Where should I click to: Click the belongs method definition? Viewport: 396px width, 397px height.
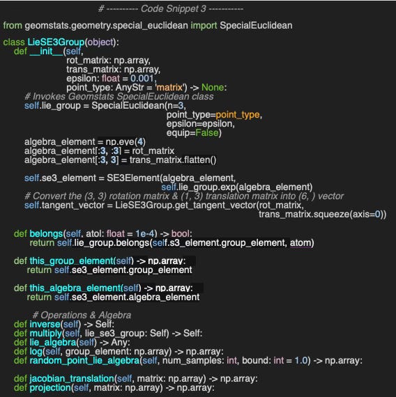(x=103, y=234)
